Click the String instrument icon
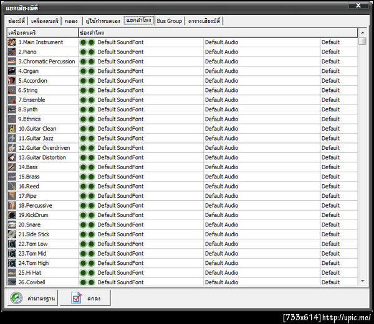Image resolution: width=374 pixels, height=324 pixels. click(x=12, y=90)
